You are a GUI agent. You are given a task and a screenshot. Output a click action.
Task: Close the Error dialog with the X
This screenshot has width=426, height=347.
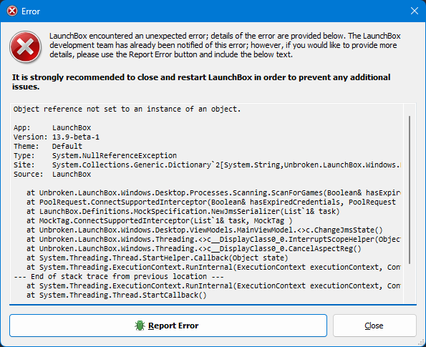(415, 11)
